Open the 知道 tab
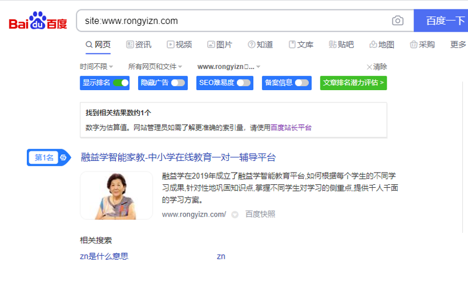This screenshot has height=299, width=468. pyautogui.click(x=260, y=44)
